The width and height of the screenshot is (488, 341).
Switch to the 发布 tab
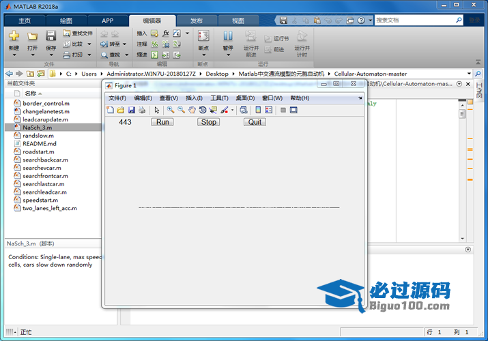click(x=197, y=21)
